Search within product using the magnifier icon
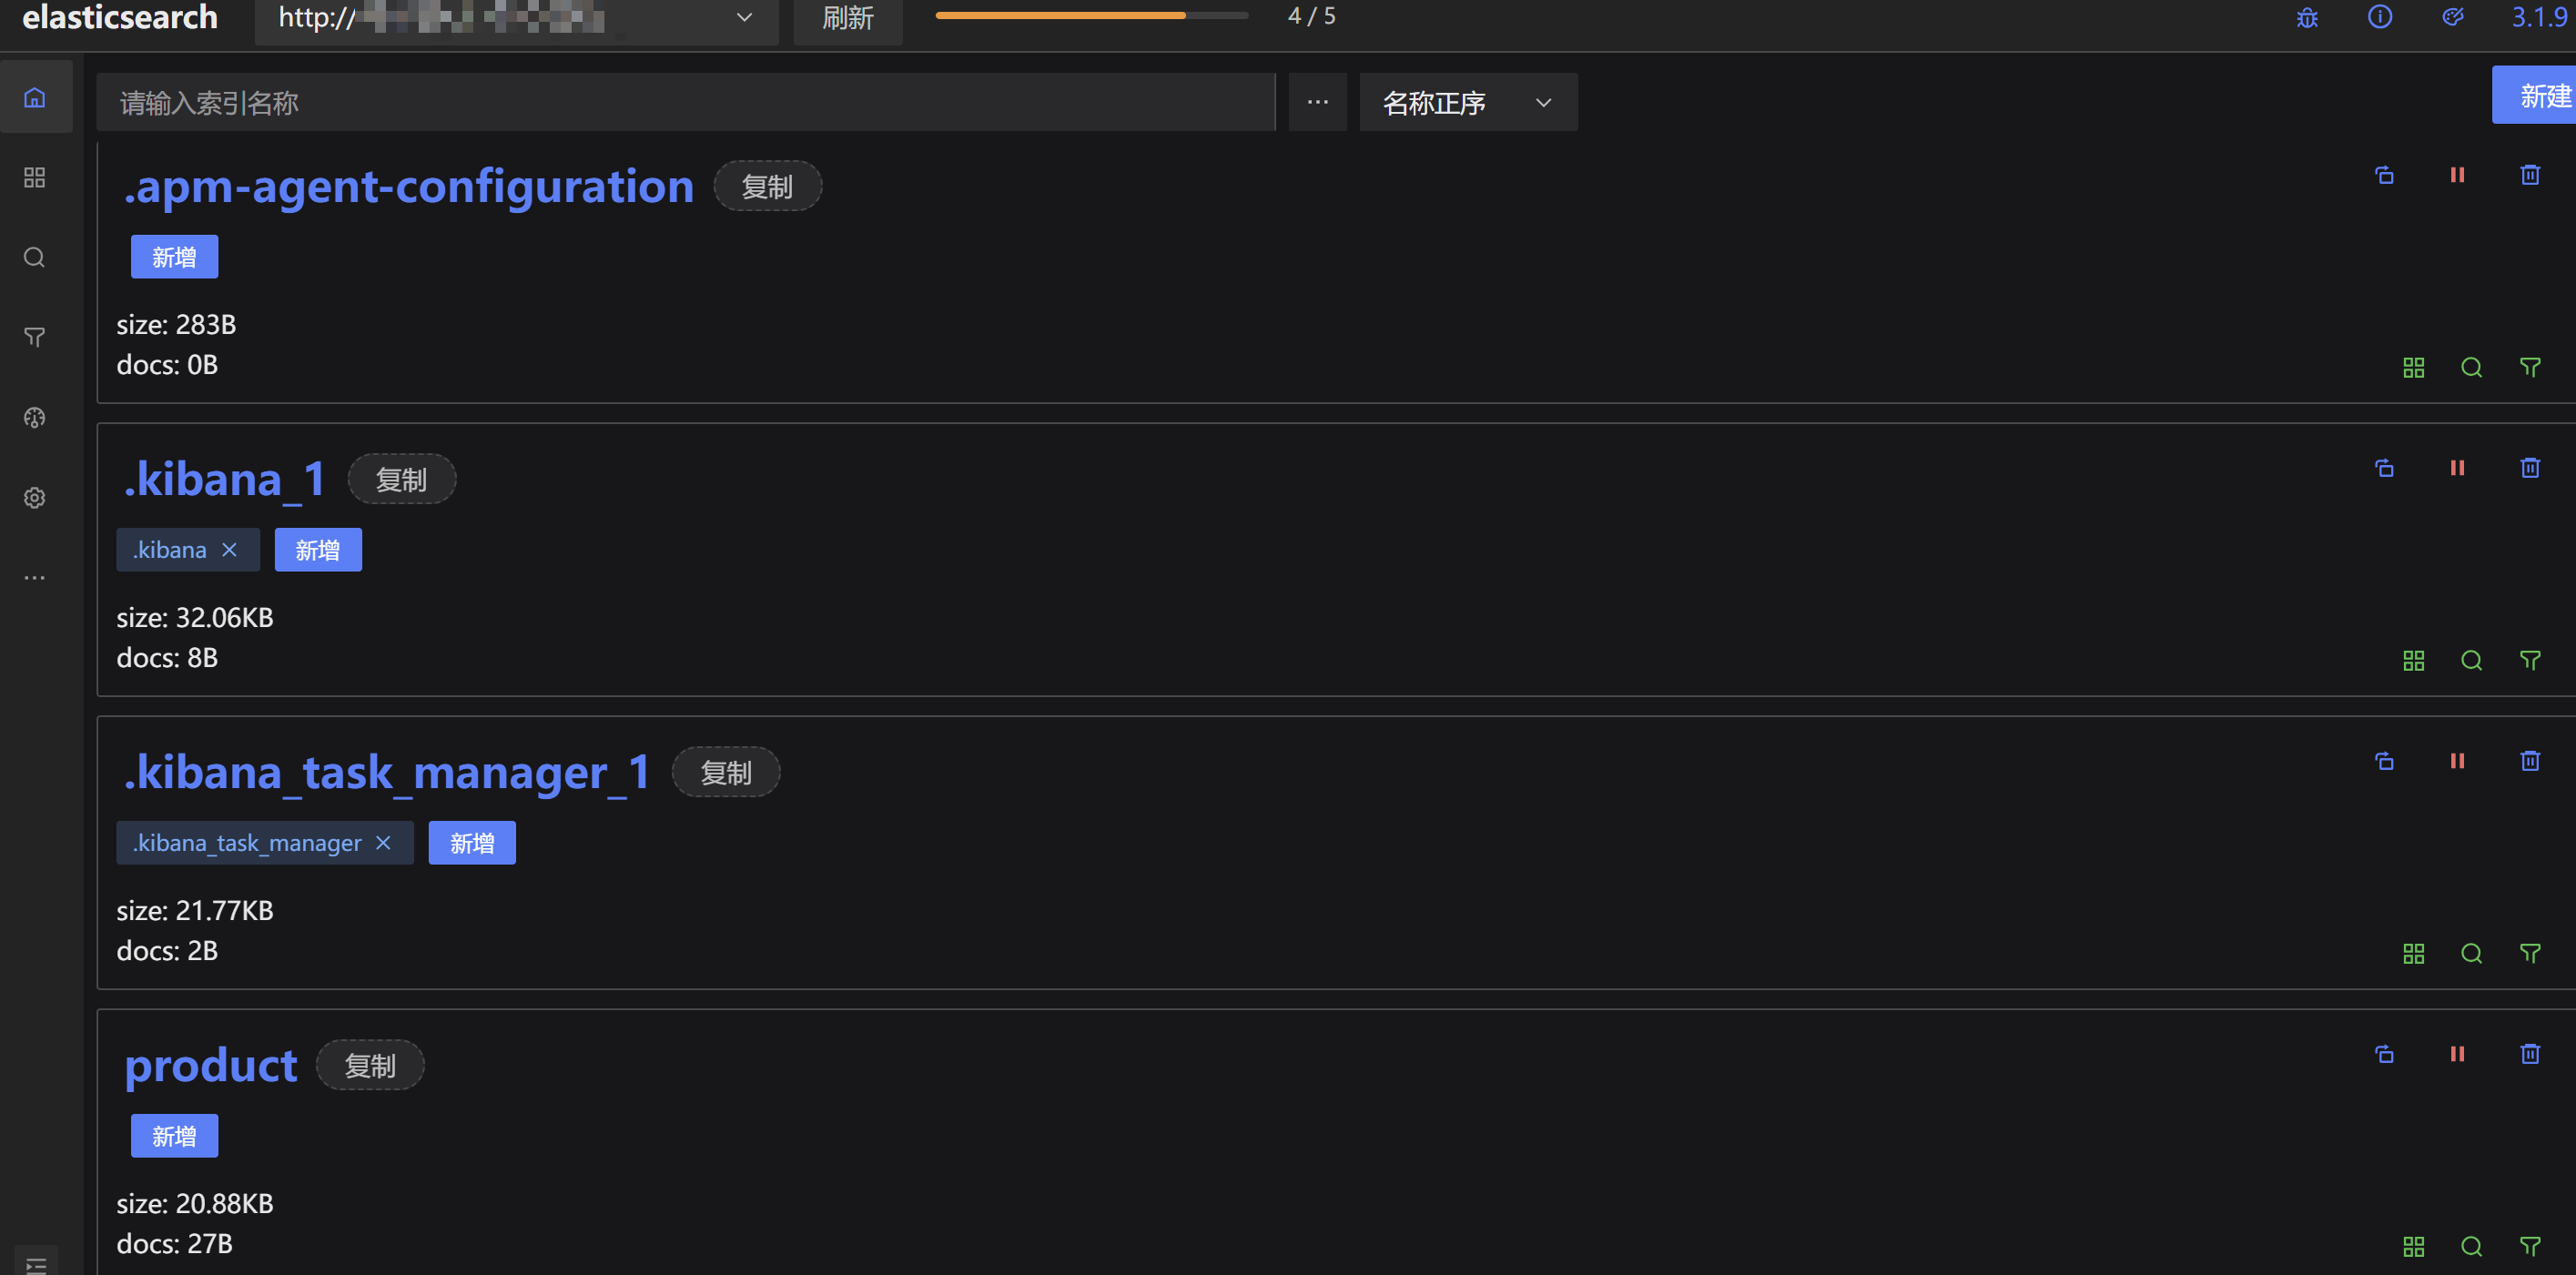Viewport: 2576px width, 1275px height. 2471,1246
